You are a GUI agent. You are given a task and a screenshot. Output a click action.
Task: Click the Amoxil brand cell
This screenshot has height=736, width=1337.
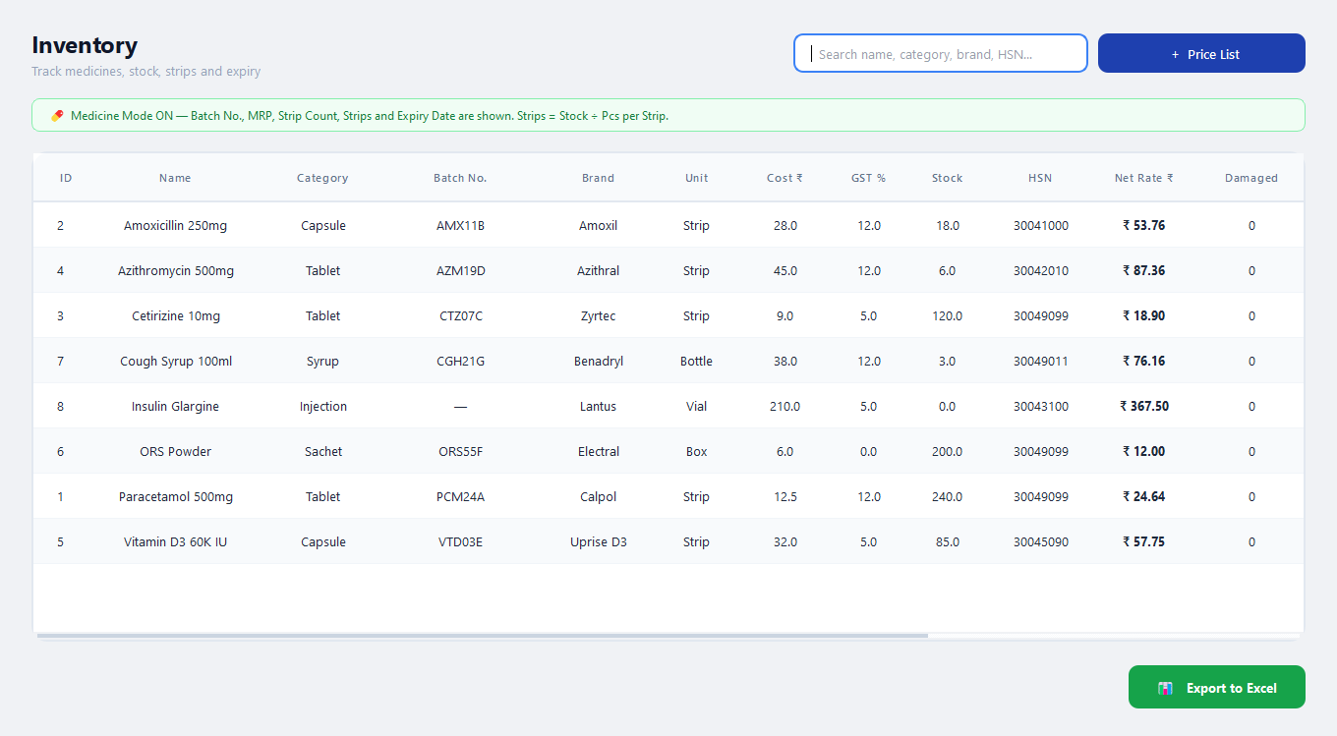pyautogui.click(x=598, y=225)
